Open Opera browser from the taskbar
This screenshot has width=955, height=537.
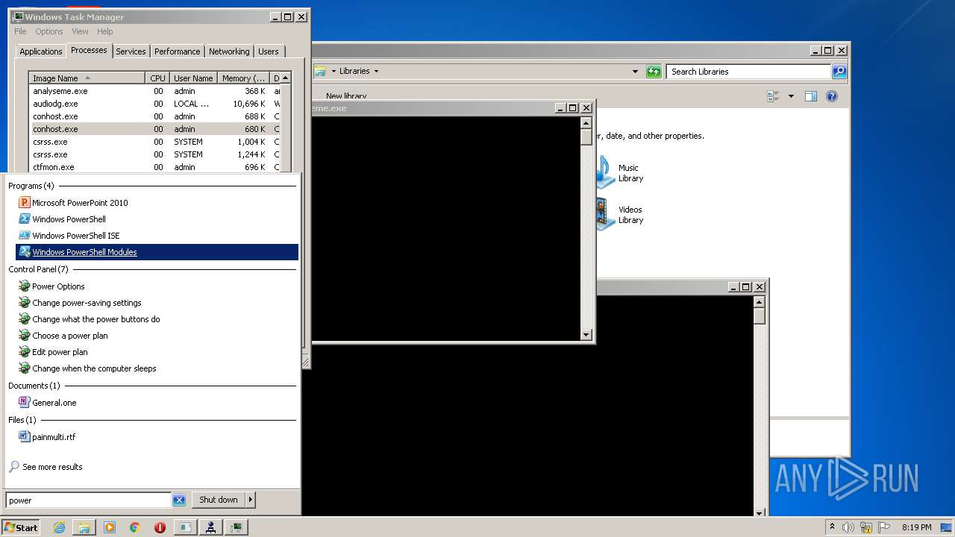pyautogui.click(x=160, y=527)
